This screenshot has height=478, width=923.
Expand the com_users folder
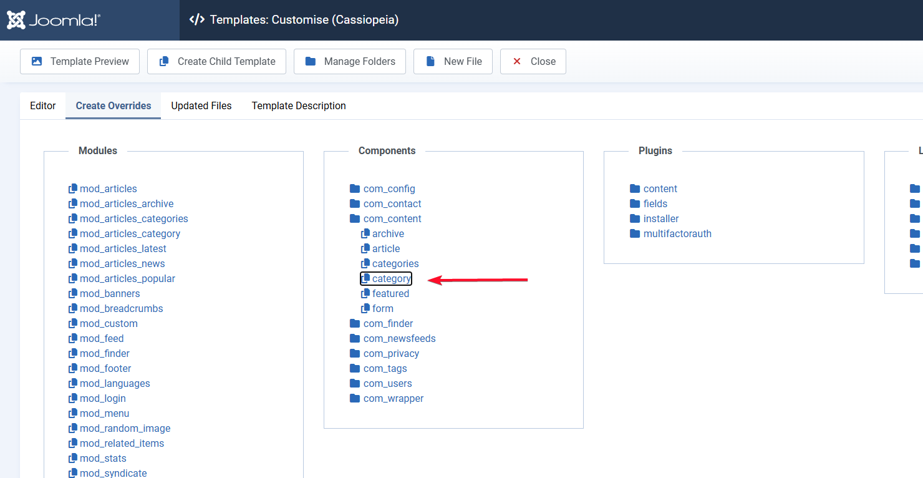387,383
